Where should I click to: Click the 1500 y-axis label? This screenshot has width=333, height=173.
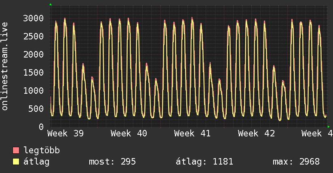click(x=34, y=72)
